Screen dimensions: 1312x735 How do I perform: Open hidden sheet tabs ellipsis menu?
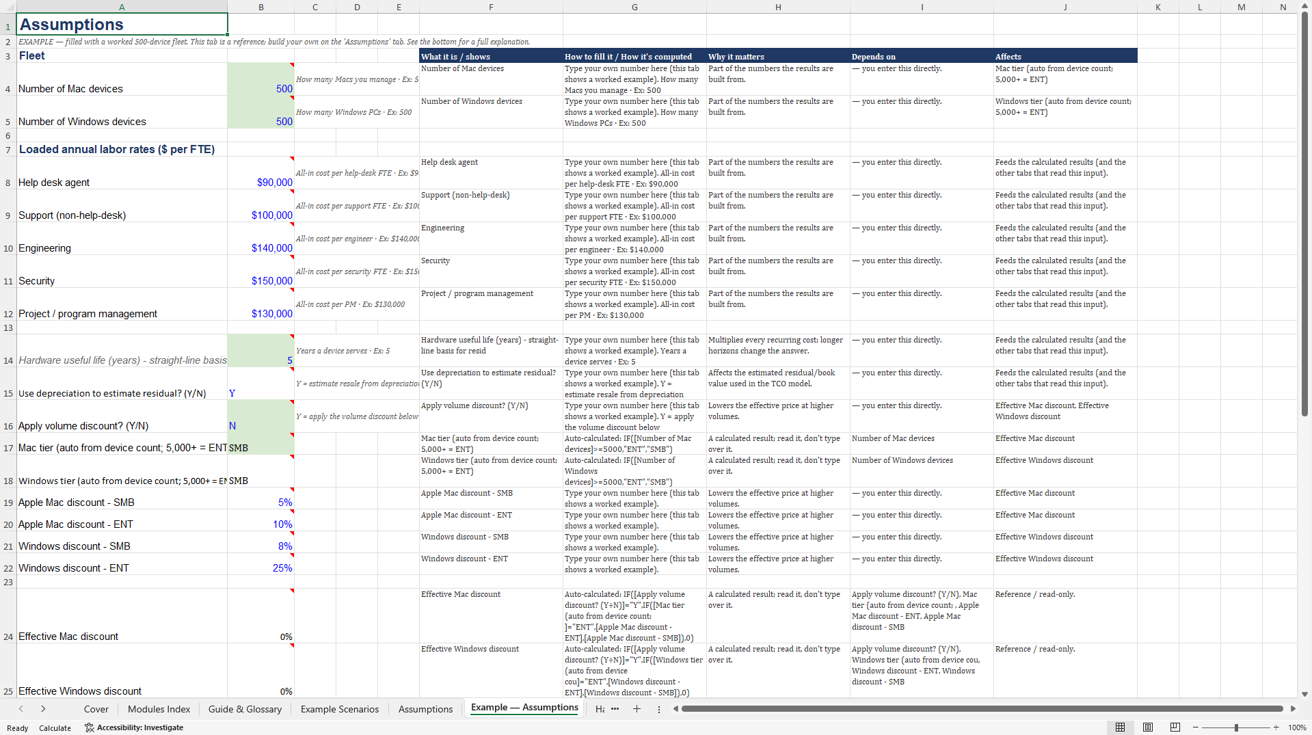click(x=615, y=709)
